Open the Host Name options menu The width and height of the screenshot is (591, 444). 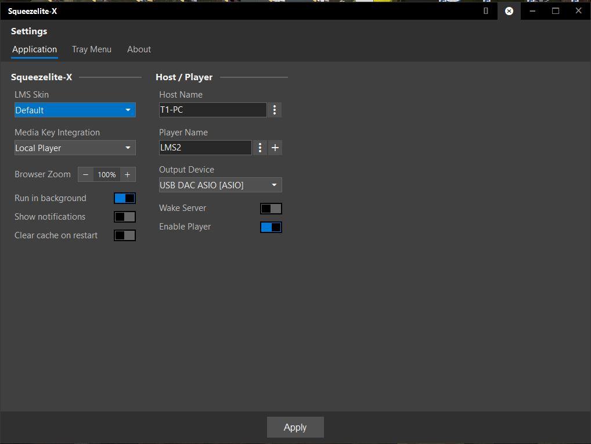[x=275, y=110]
